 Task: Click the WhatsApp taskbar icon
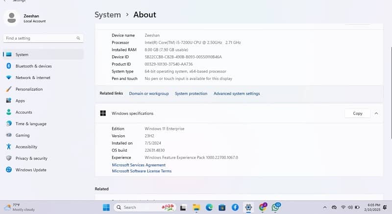[276, 207]
